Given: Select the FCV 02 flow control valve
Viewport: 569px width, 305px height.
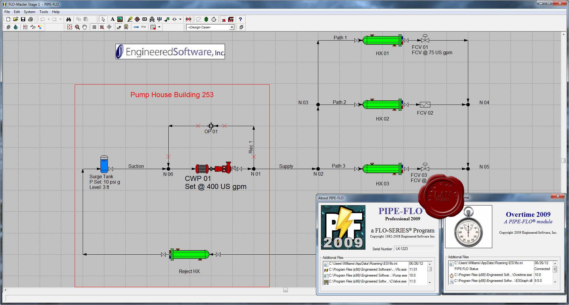Looking at the screenshot, I should 425,105.
